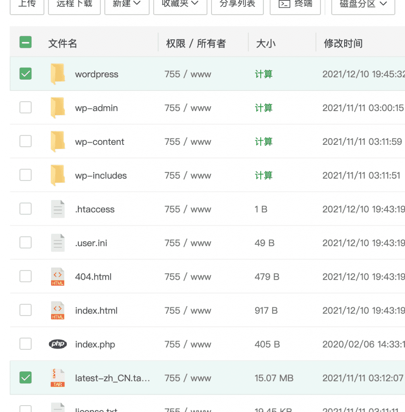Screen dimensions: 405x412
Task: Sort by 修改时间 column header
Action: (343, 43)
